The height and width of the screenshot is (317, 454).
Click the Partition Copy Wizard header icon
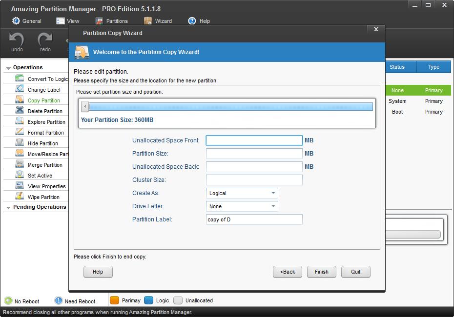(x=82, y=52)
